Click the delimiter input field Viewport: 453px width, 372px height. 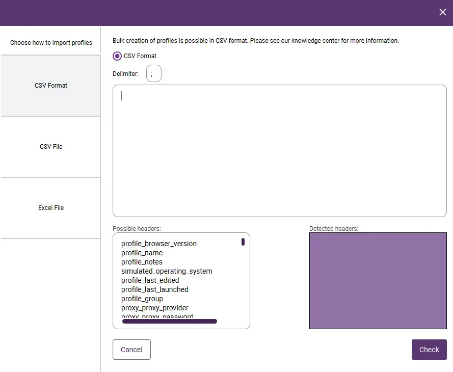point(153,73)
